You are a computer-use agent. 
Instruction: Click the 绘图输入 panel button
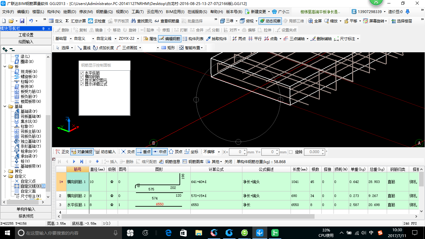click(x=26, y=41)
